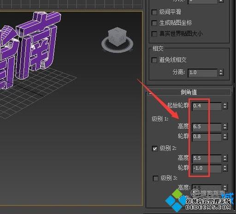Click the 分离 value field
236x214 pixels.
203,72
